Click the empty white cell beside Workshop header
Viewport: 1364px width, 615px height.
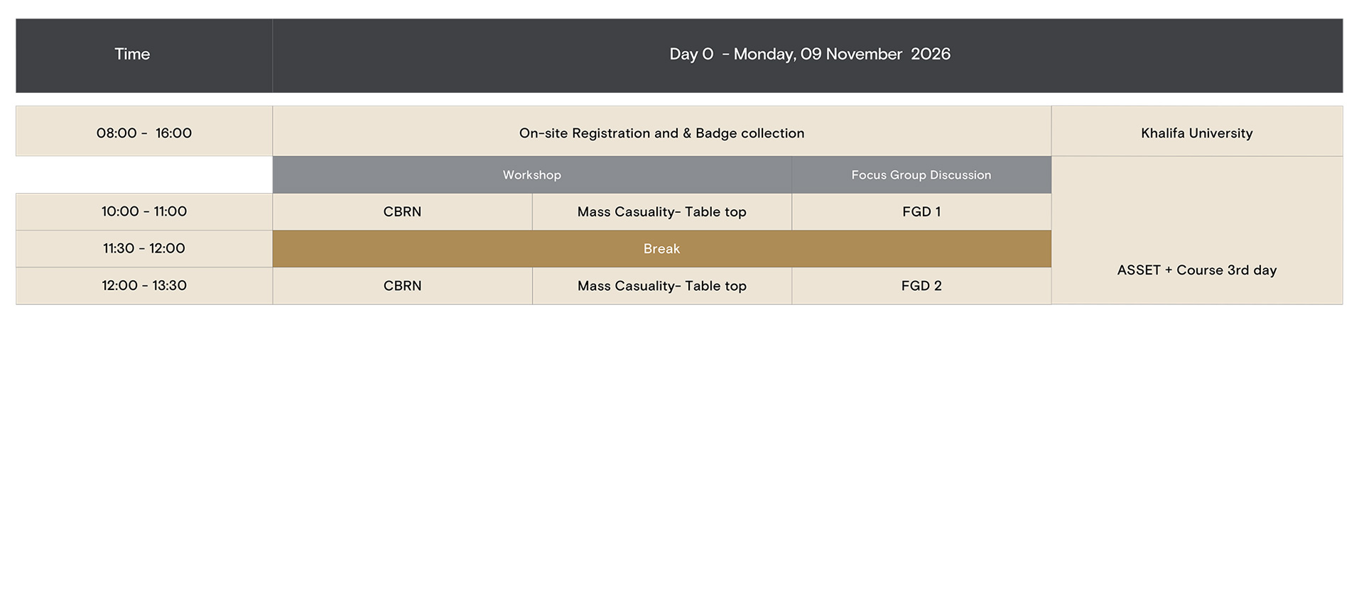click(144, 175)
